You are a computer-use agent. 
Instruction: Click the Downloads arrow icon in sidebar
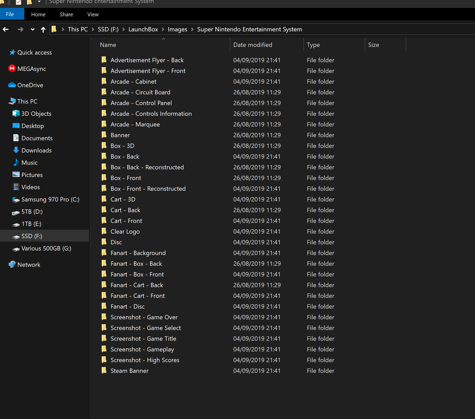coord(16,150)
